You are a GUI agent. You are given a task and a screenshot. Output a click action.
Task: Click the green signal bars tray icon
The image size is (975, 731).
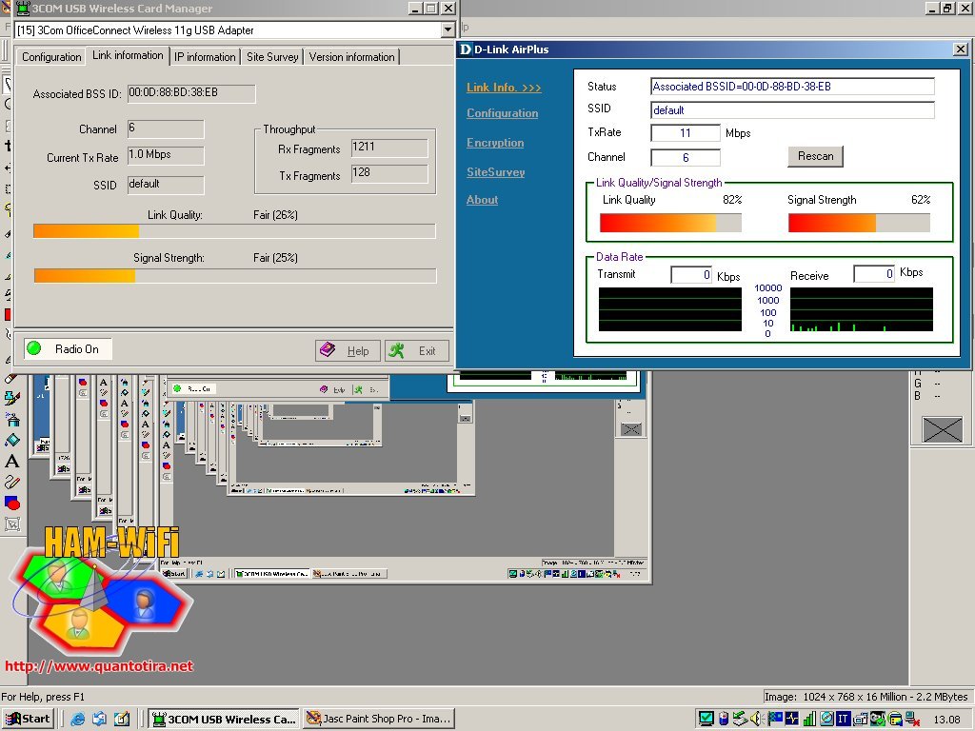(809, 720)
